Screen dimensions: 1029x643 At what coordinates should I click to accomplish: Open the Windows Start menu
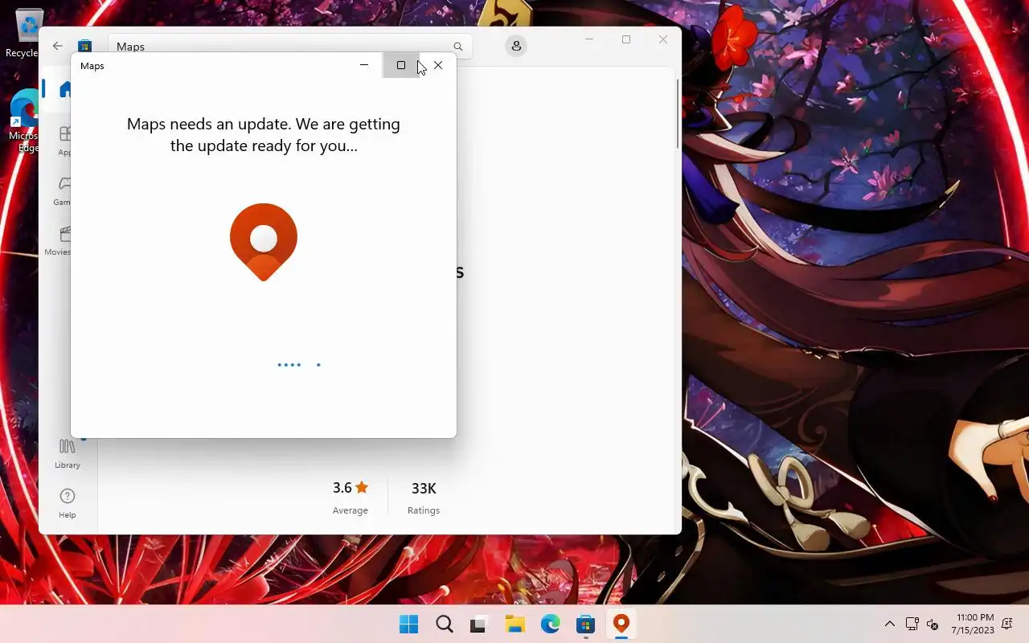[x=408, y=624]
